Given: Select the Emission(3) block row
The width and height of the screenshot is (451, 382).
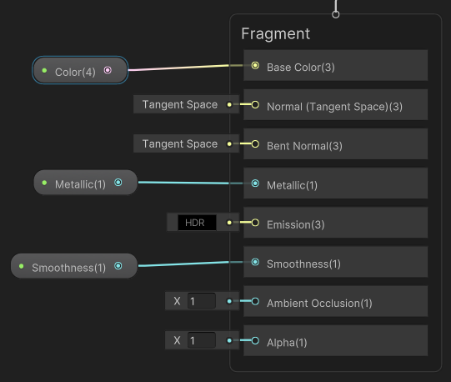Looking at the screenshot, I should (335, 223).
